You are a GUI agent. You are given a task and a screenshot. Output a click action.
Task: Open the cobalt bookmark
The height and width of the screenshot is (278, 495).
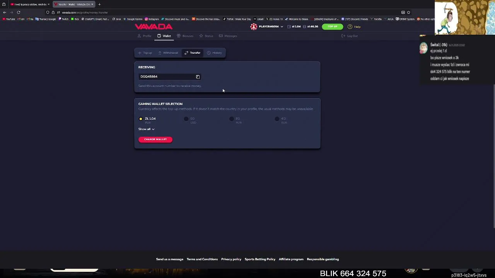[x=259, y=19]
